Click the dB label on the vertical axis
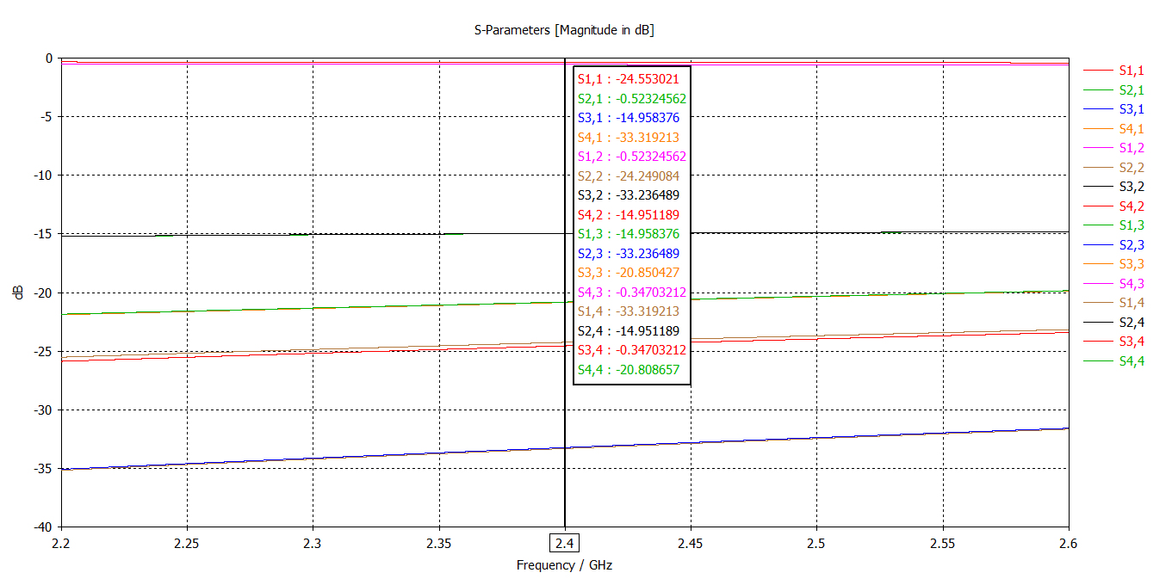The height and width of the screenshot is (579, 1172). click(19, 293)
